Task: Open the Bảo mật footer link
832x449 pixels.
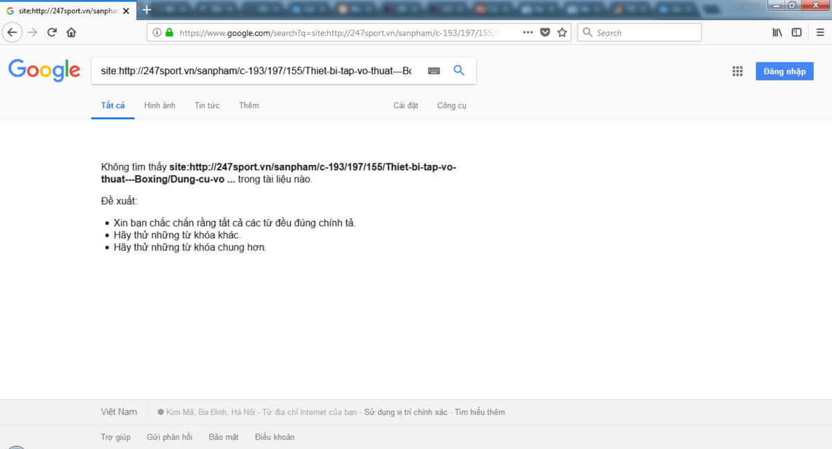Action: (x=223, y=437)
